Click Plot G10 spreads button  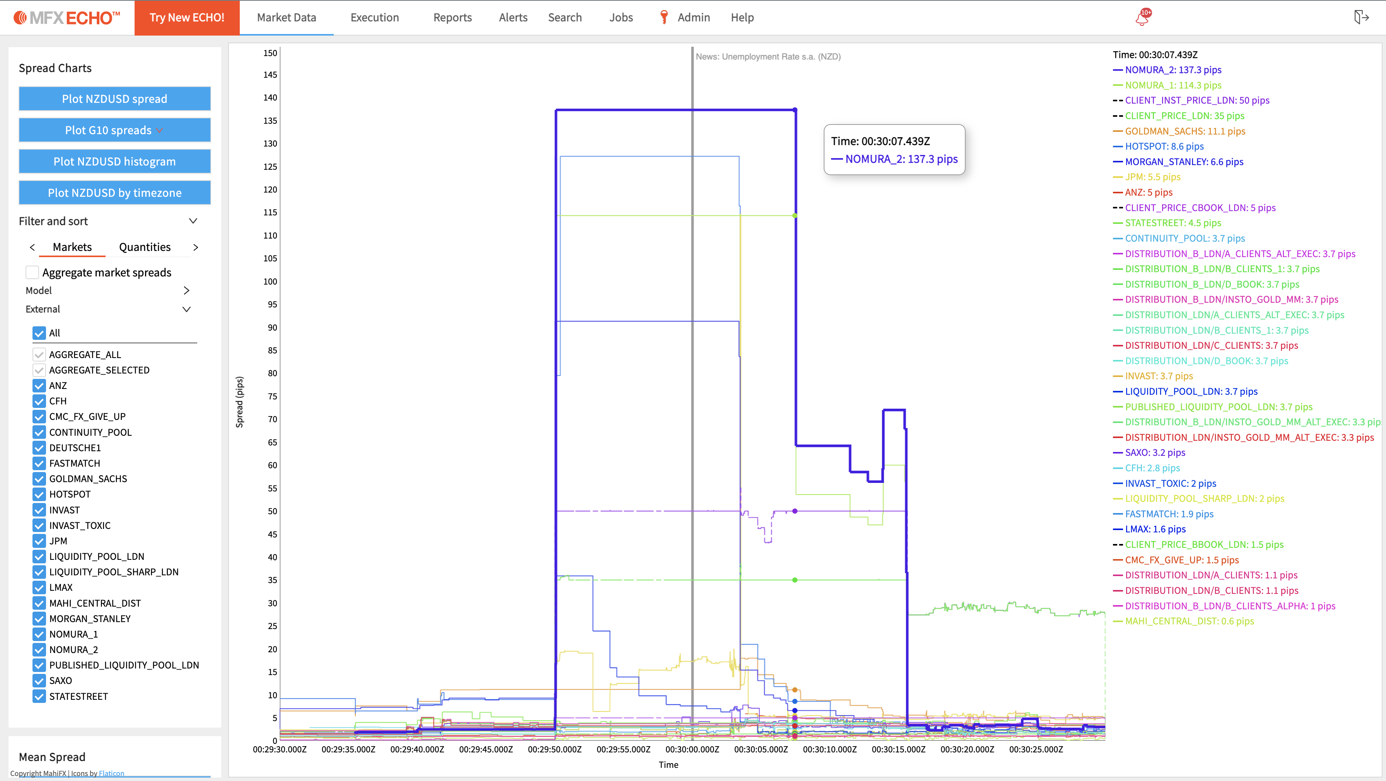pyautogui.click(x=114, y=130)
